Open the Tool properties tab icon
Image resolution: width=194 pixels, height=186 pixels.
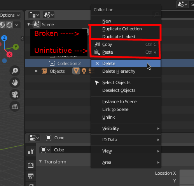click(31, 151)
